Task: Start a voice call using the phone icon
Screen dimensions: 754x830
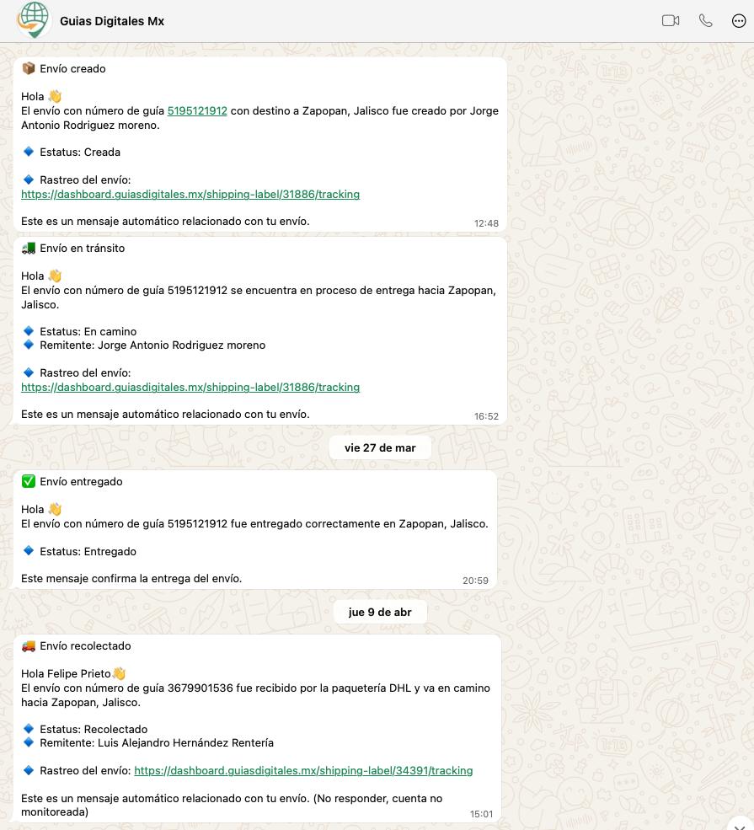Action: click(x=705, y=20)
